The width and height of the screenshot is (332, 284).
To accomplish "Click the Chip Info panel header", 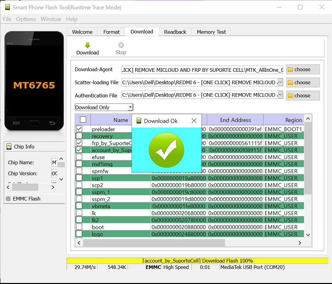I will 35,147.
